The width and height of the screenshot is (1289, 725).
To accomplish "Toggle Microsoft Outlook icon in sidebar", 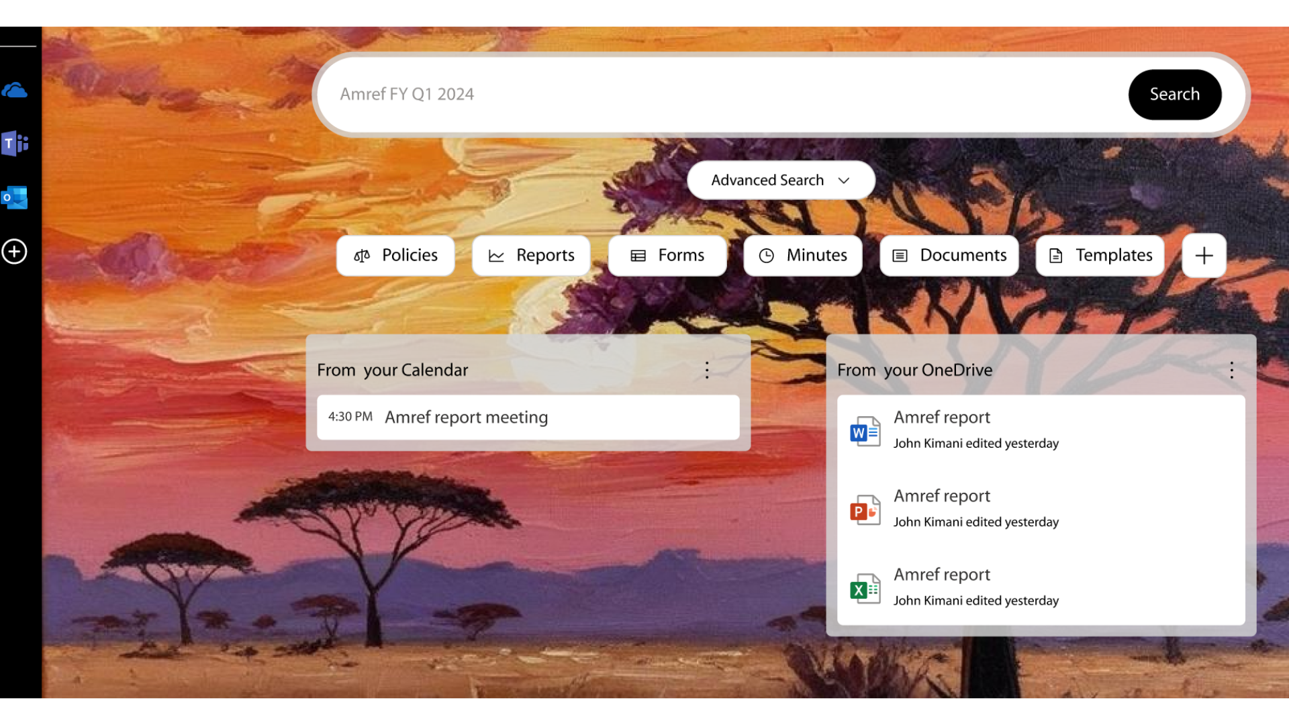I will (x=16, y=198).
